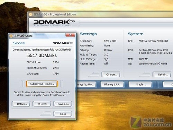This screenshot has width=173, height=130.
Task: Select CPU text Pentium(R) Dual-Core CPU
Action: click(153, 50)
